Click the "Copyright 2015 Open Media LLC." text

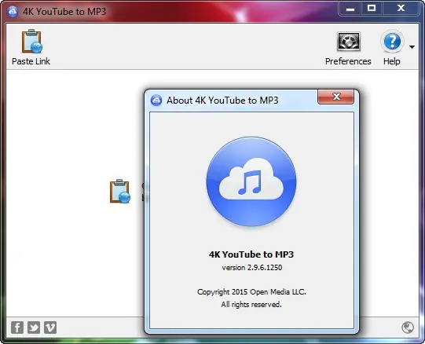[251, 292]
